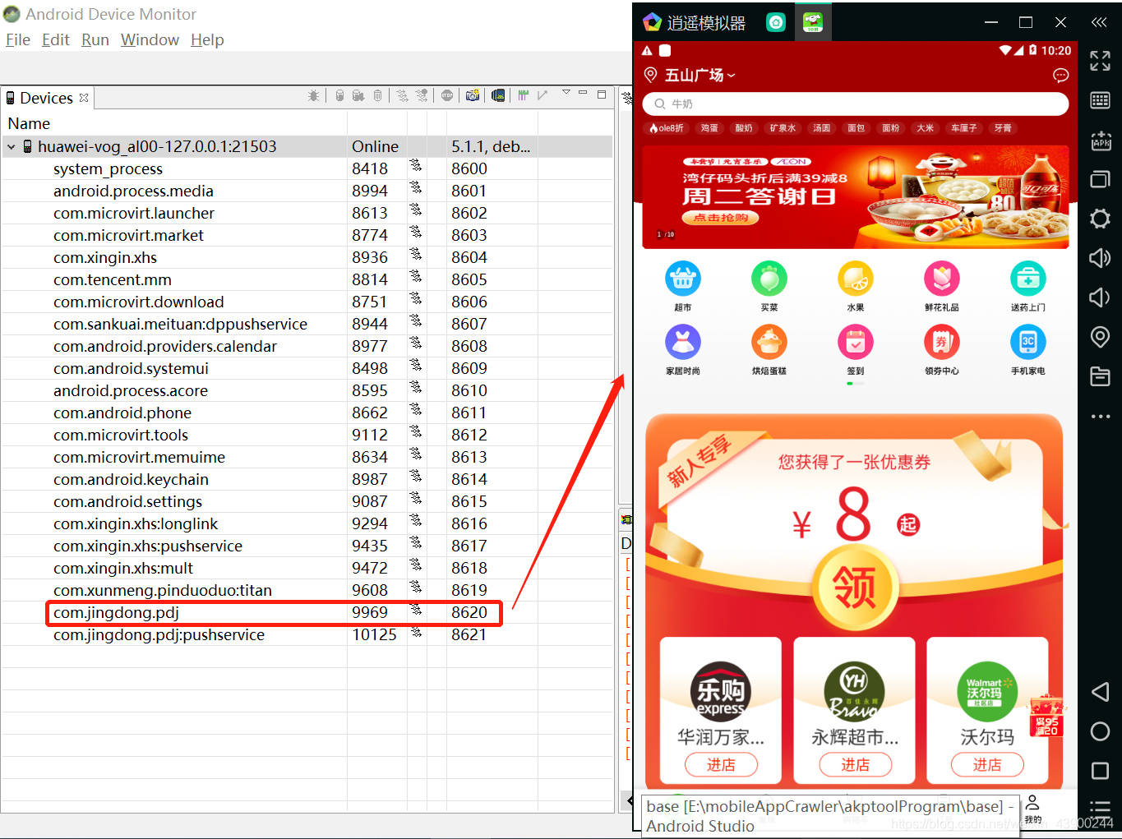Switch to the second emulator tab icon
The width and height of the screenshot is (1122, 839).
[812, 22]
